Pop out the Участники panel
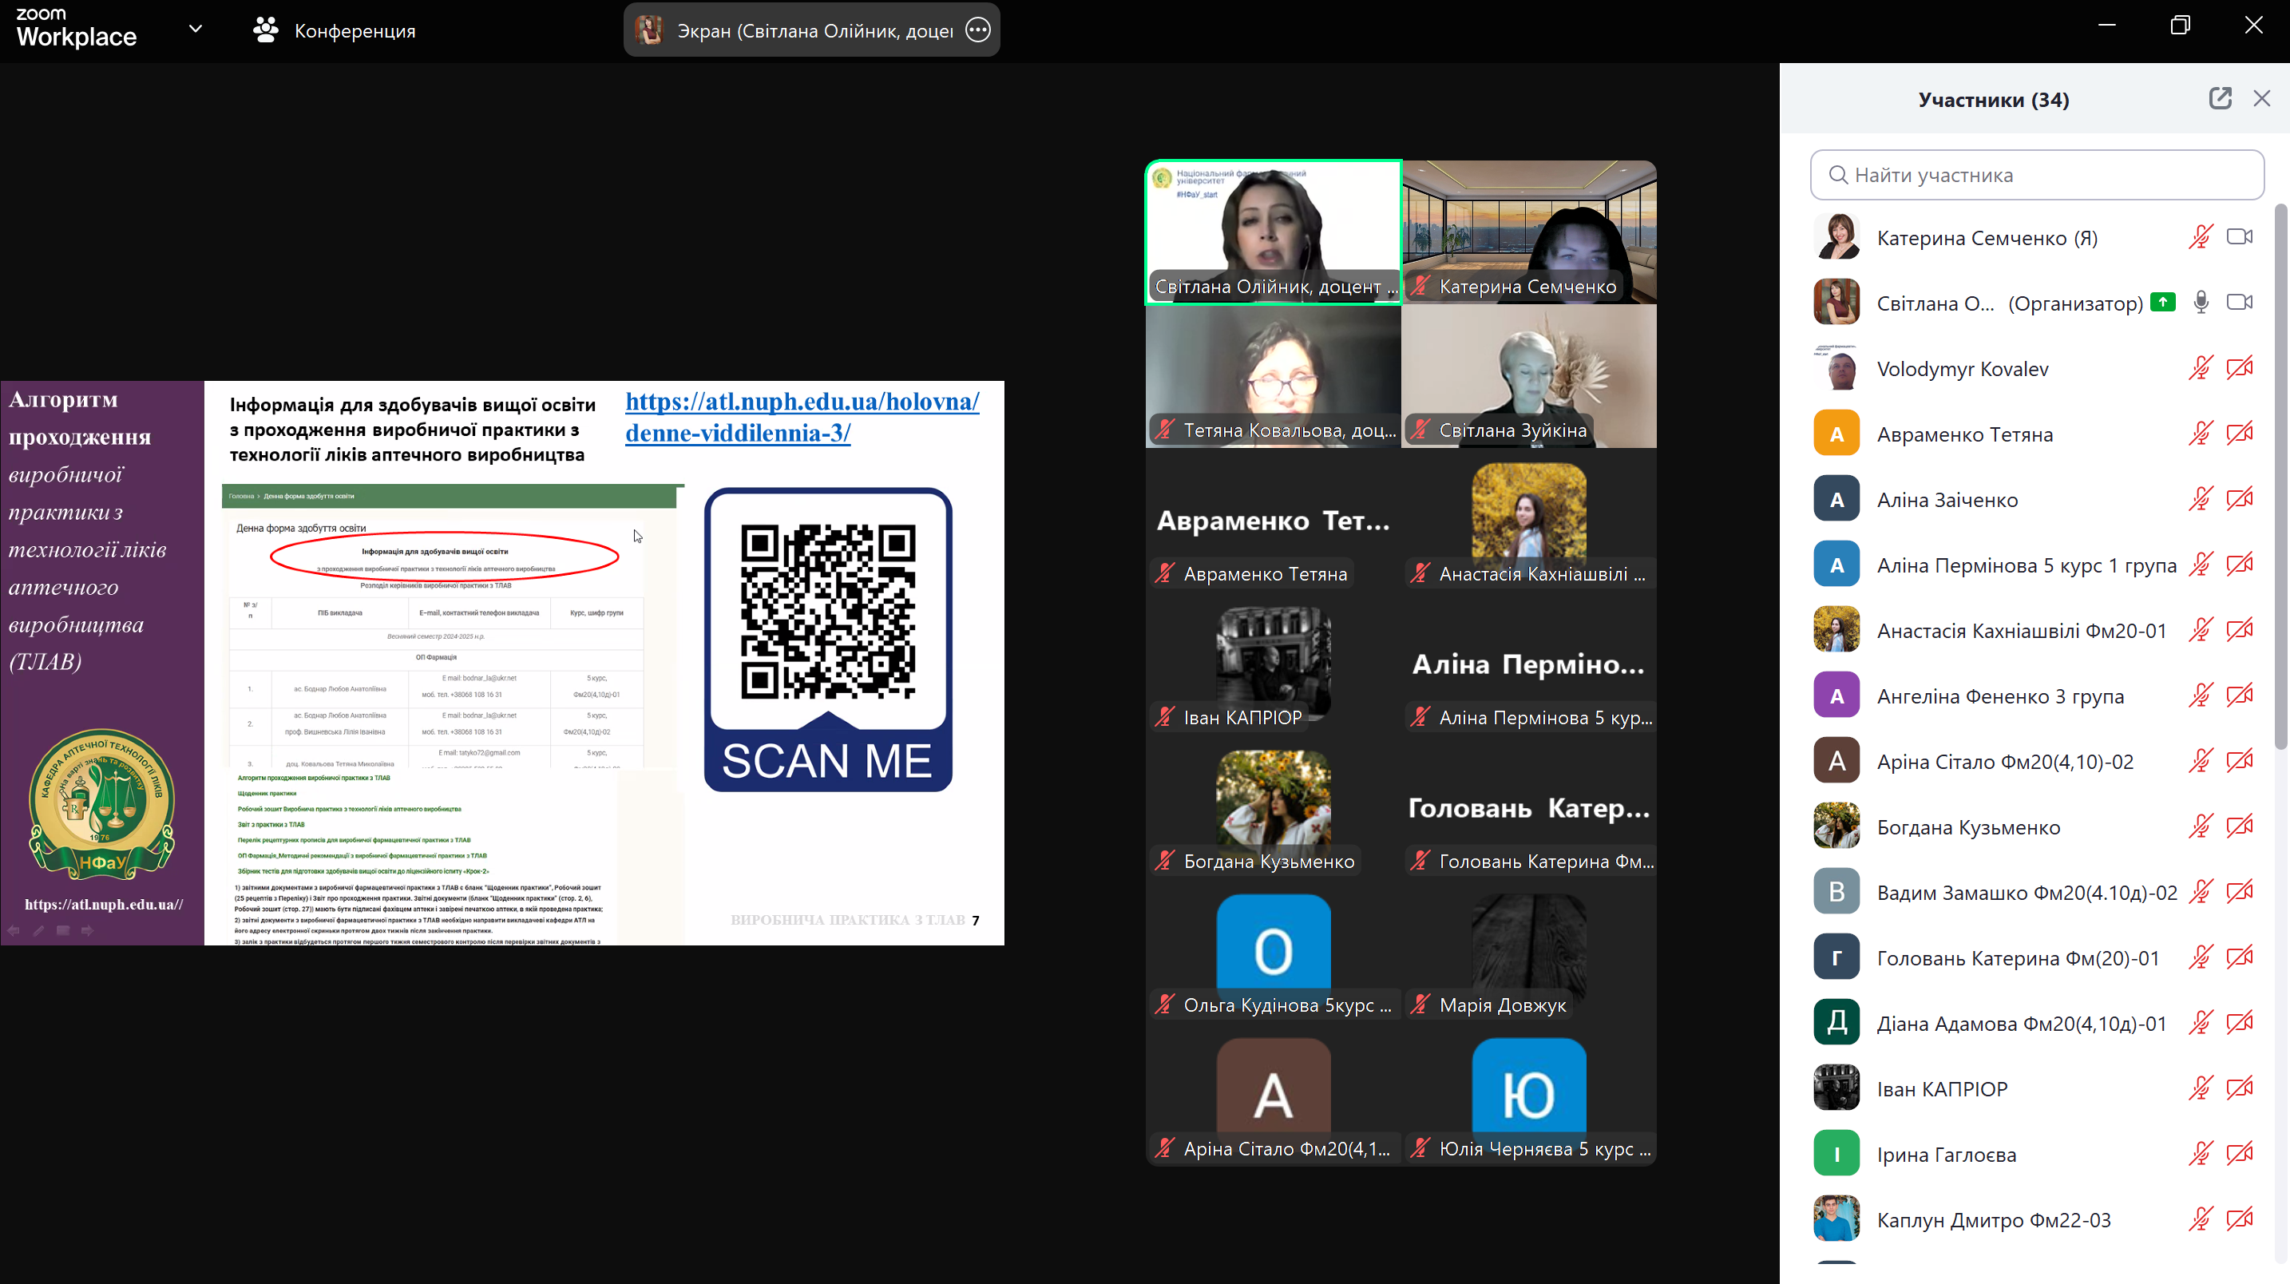The image size is (2290, 1284). 2220,99
